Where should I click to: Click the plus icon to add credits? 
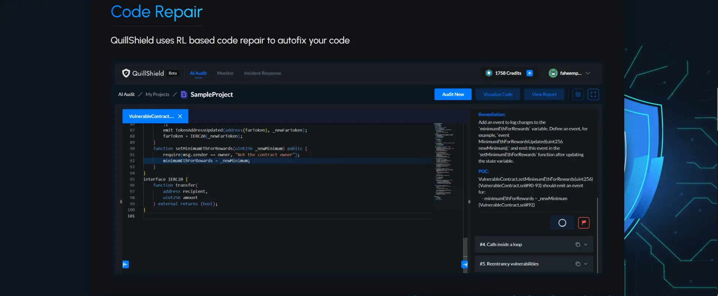[x=529, y=73]
